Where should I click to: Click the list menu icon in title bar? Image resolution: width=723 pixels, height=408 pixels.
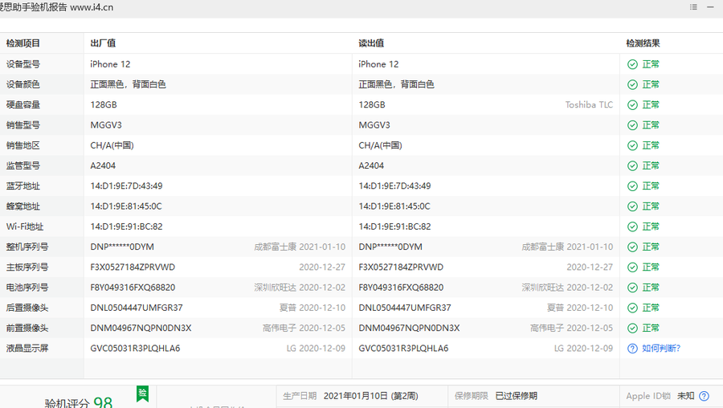click(x=693, y=7)
